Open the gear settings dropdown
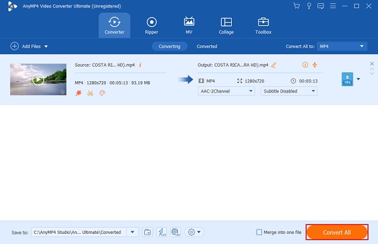 [x=194, y=232]
